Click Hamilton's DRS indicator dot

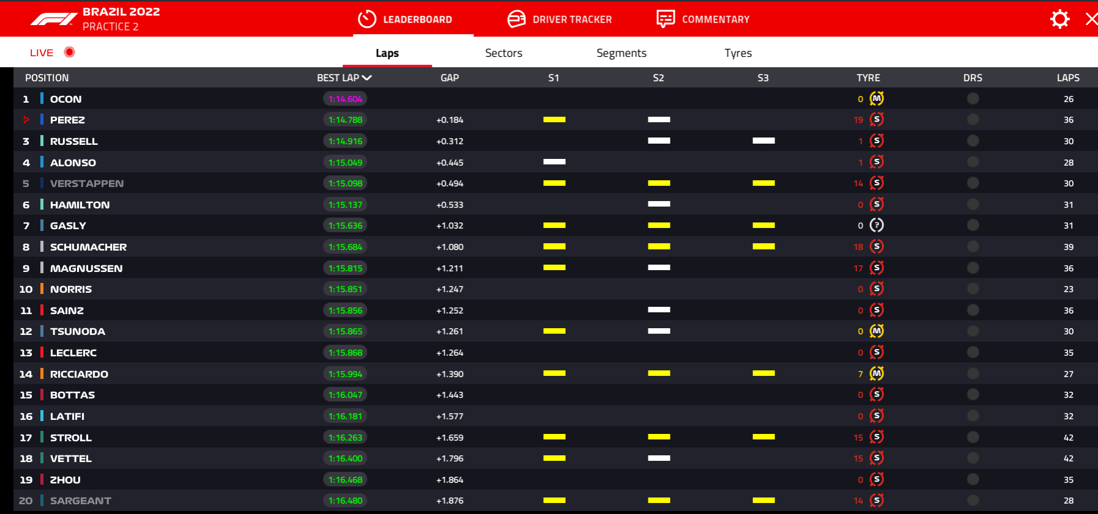tap(973, 204)
